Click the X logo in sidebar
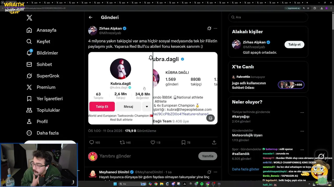 pyautogui.click(x=29, y=18)
